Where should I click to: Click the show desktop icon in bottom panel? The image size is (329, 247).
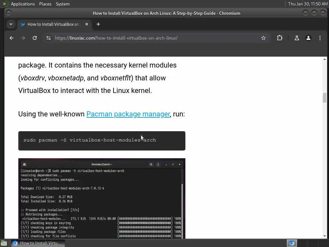pos(4,243)
